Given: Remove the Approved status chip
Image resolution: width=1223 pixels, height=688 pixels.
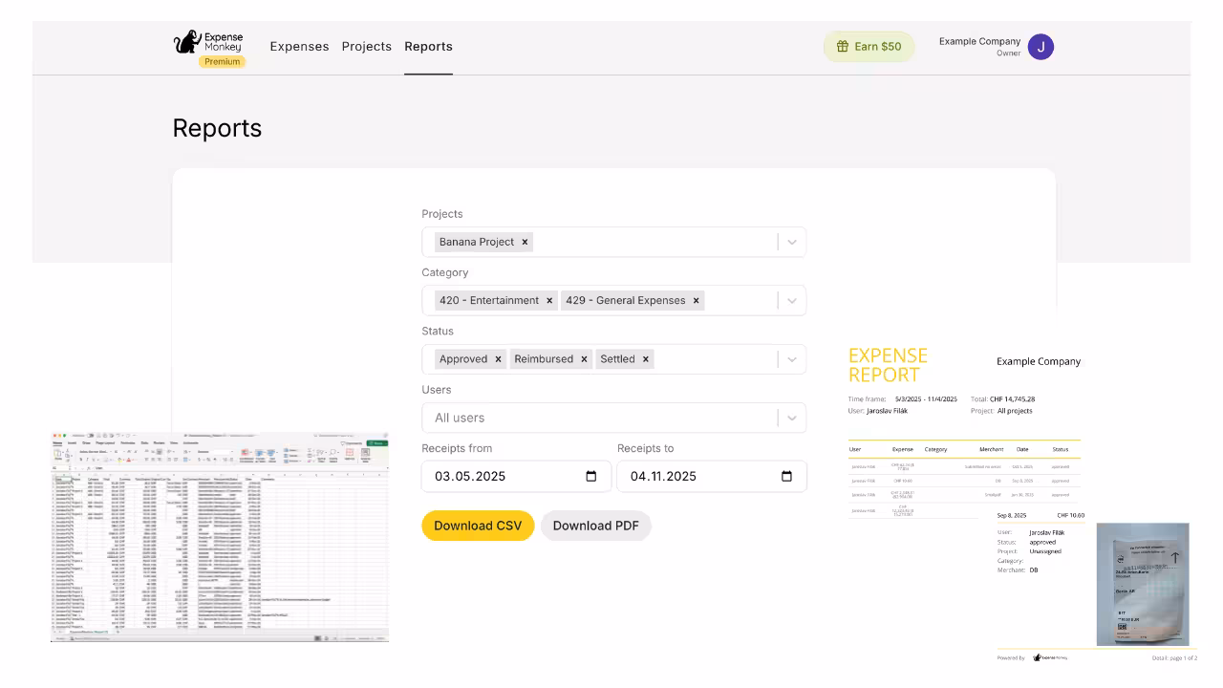Looking at the screenshot, I should tap(497, 358).
